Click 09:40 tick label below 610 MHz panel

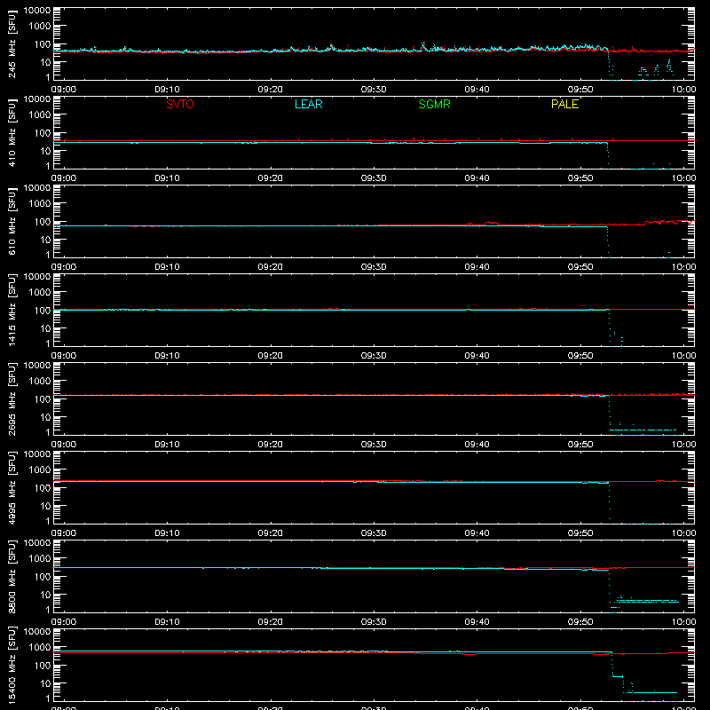477,267
